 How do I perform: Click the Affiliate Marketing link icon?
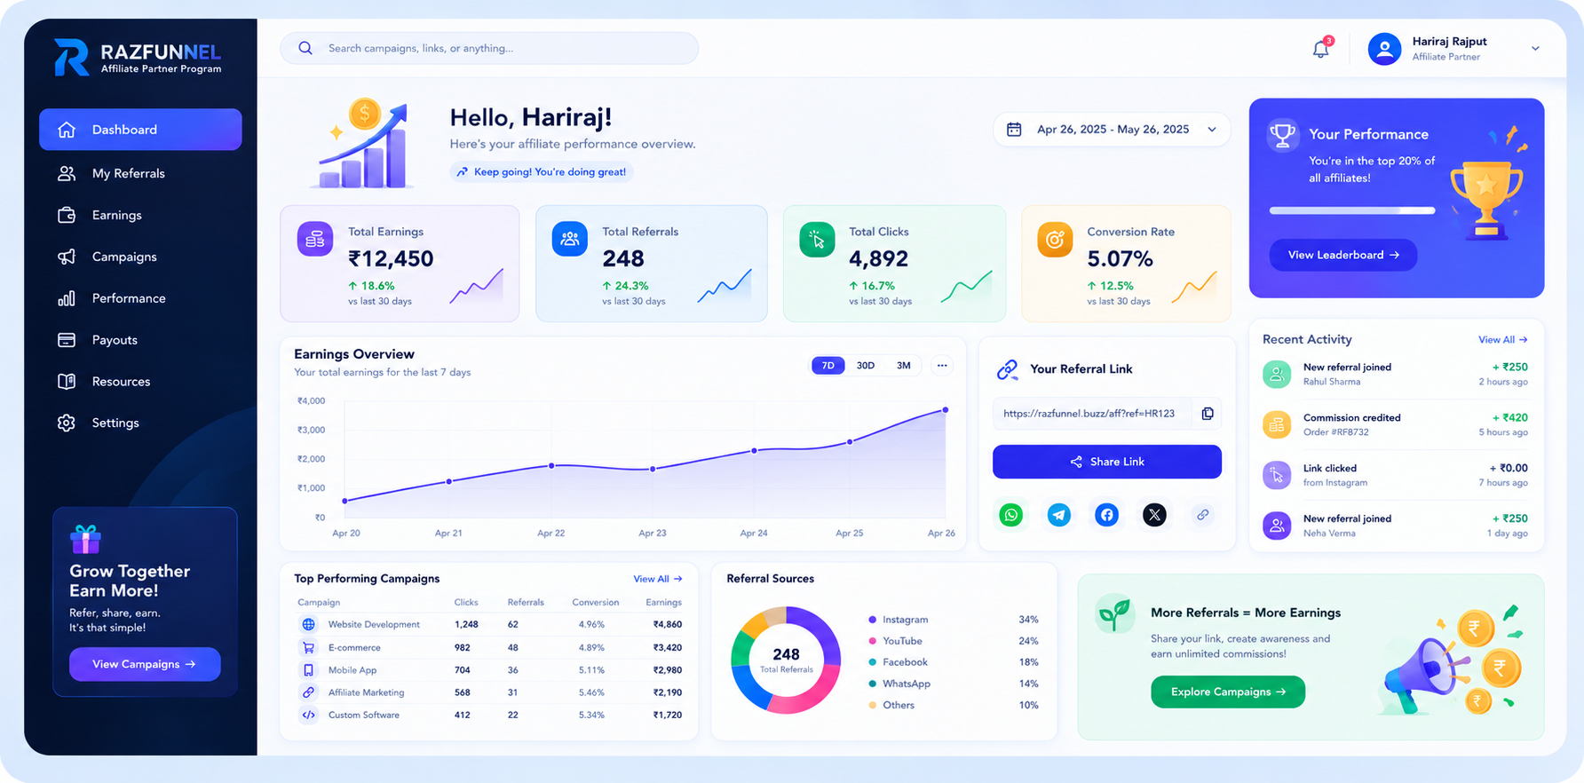click(308, 692)
